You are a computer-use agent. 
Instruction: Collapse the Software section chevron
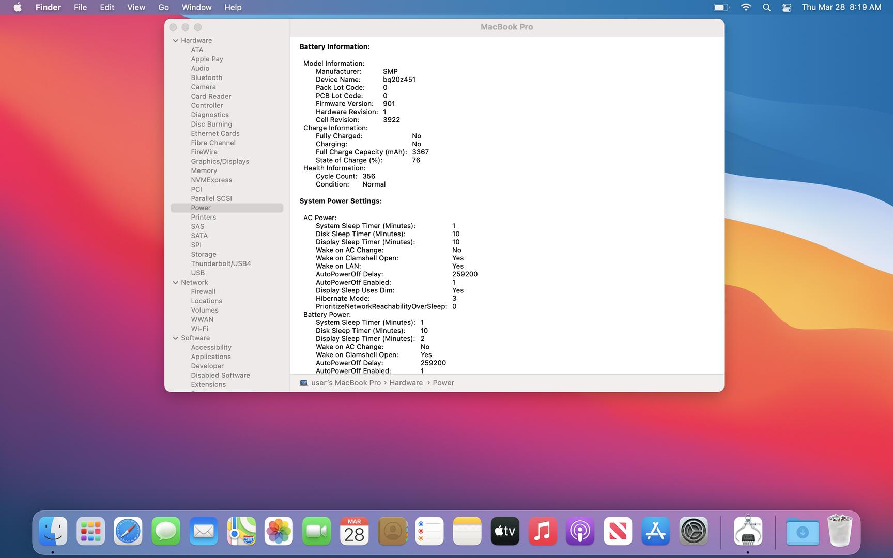(175, 338)
